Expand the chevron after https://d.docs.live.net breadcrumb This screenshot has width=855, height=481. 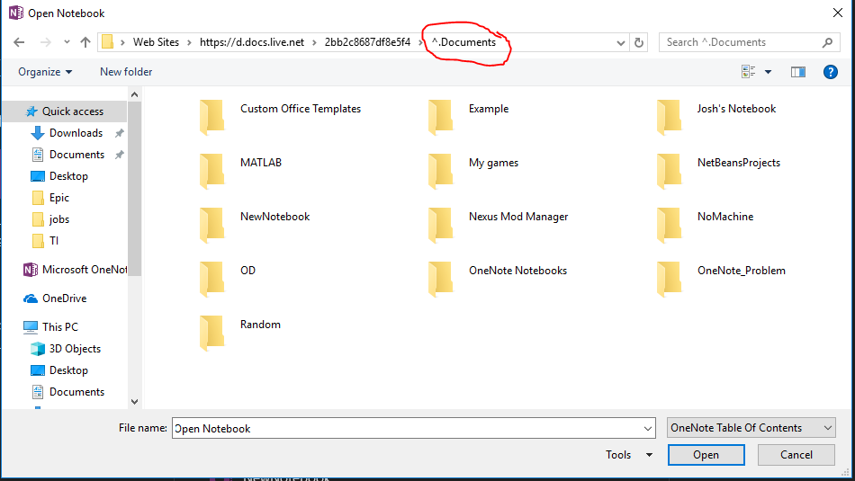[x=314, y=42]
